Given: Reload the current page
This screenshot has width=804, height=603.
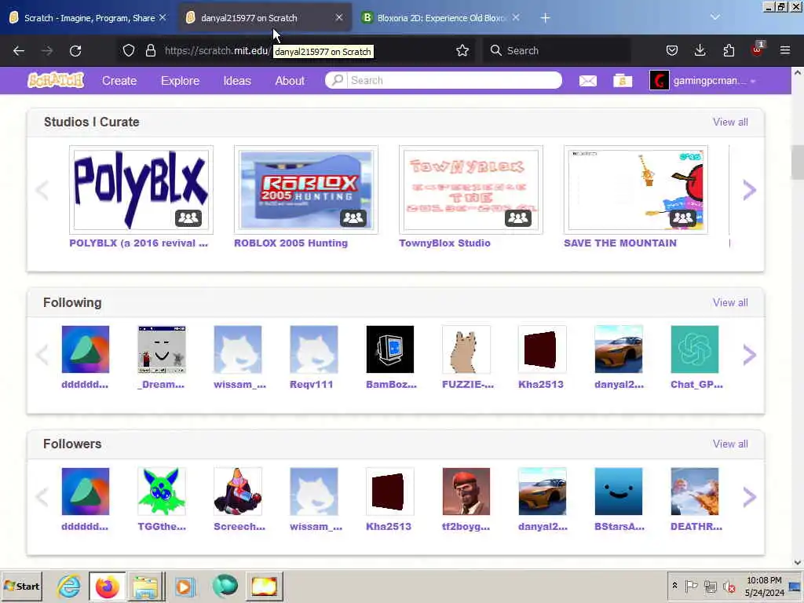Looking at the screenshot, I should 75,50.
